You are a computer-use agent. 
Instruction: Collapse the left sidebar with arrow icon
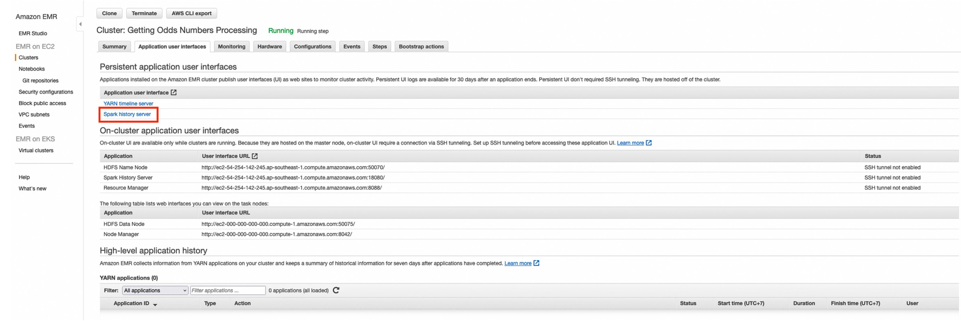click(80, 24)
